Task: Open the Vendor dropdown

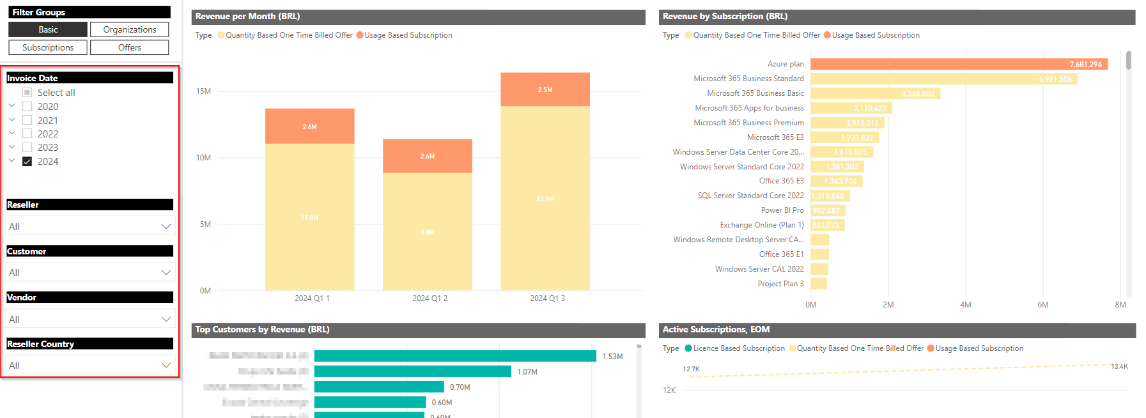Action: tap(90, 319)
